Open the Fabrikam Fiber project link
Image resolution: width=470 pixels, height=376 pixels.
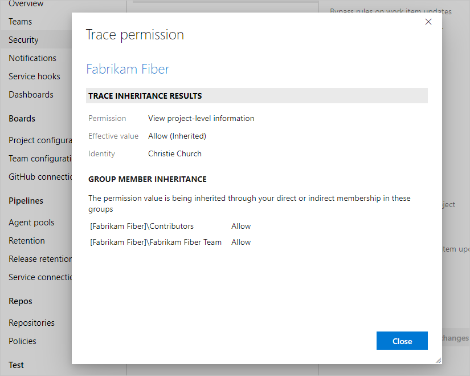point(128,68)
